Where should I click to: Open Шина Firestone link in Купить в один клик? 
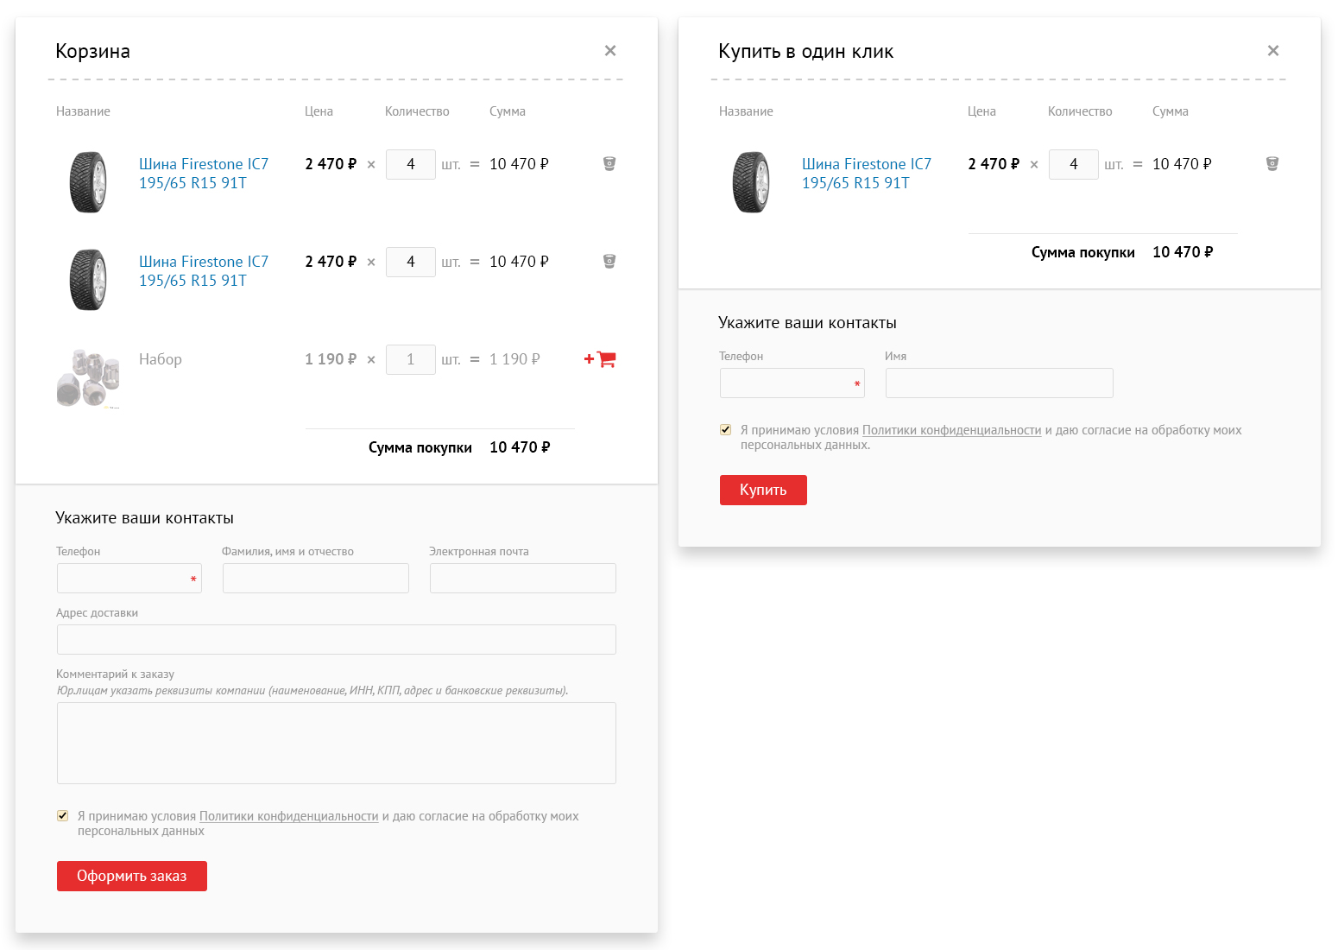[867, 174]
